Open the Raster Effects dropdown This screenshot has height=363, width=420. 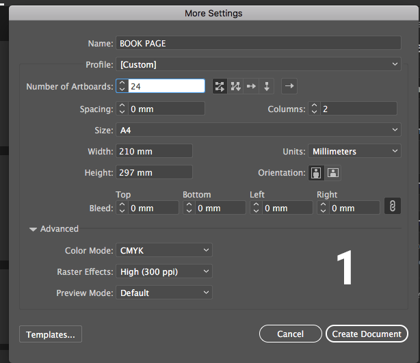pos(164,272)
